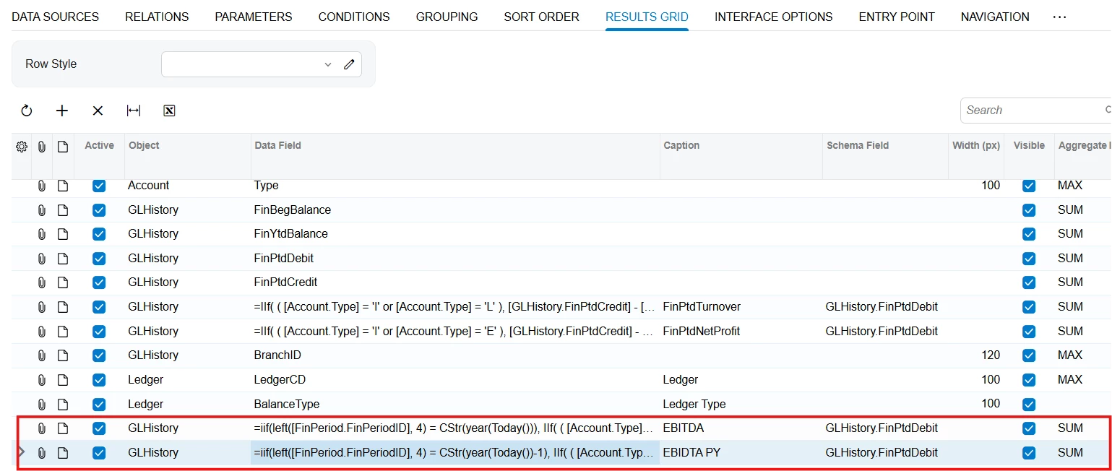Screen dimensions: 1112x471
Task: Open the SORT ORDER tab
Action: [x=542, y=17]
